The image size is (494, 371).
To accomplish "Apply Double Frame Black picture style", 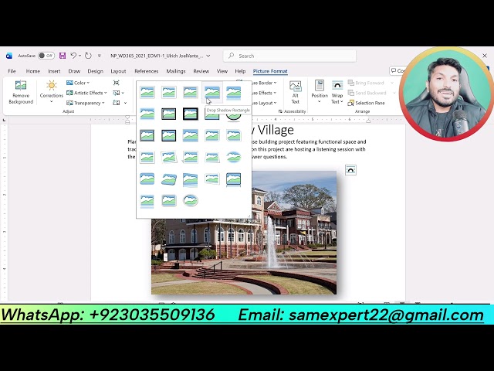I will pyautogui.click(x=169, y=114).
